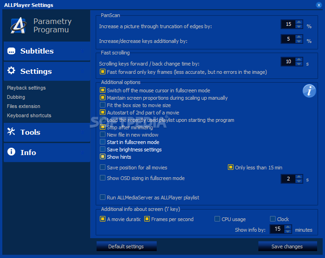Image resolution: width=325 pixels, height=258 pixels.
Task: Toggle Autostart of 2nd part of a movie
Action: [103, 112]
